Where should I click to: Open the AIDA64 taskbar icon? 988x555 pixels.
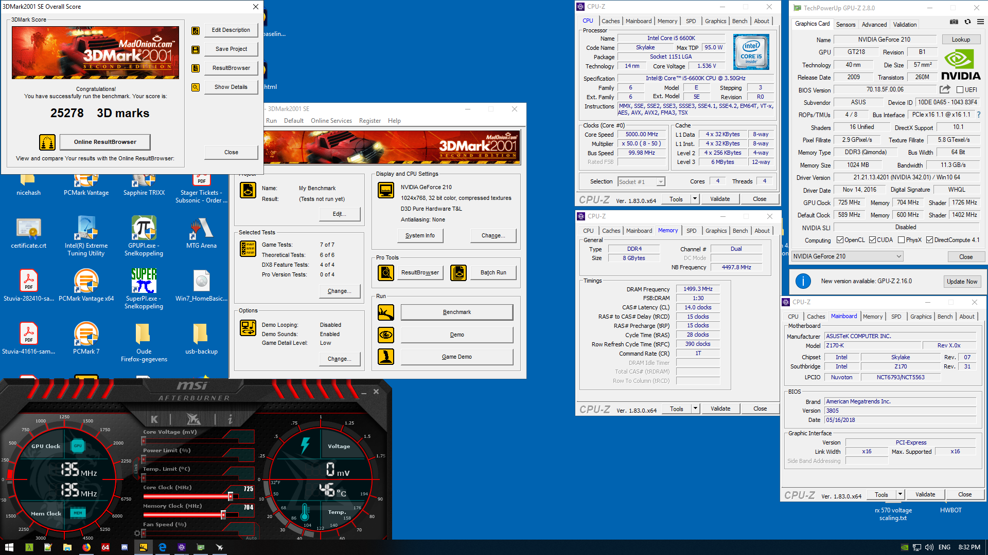[x=105, y=547]
